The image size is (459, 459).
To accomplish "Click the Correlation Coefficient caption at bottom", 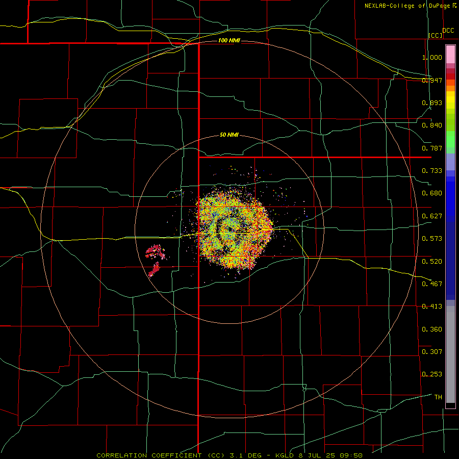I will [x=229, y=455].
